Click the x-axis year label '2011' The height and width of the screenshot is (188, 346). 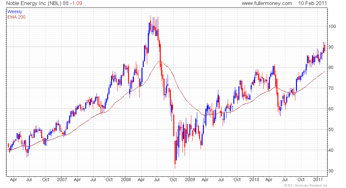point(318,180)
